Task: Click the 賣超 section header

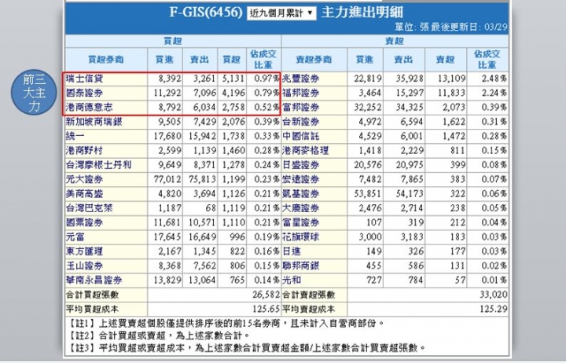Action: pyautogui.click(x=394, y=41)
